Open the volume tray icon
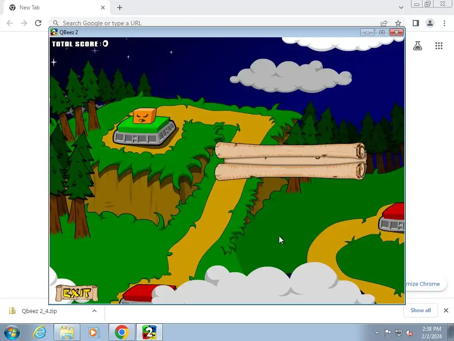454x341 pixels. [x=409, y=333]
